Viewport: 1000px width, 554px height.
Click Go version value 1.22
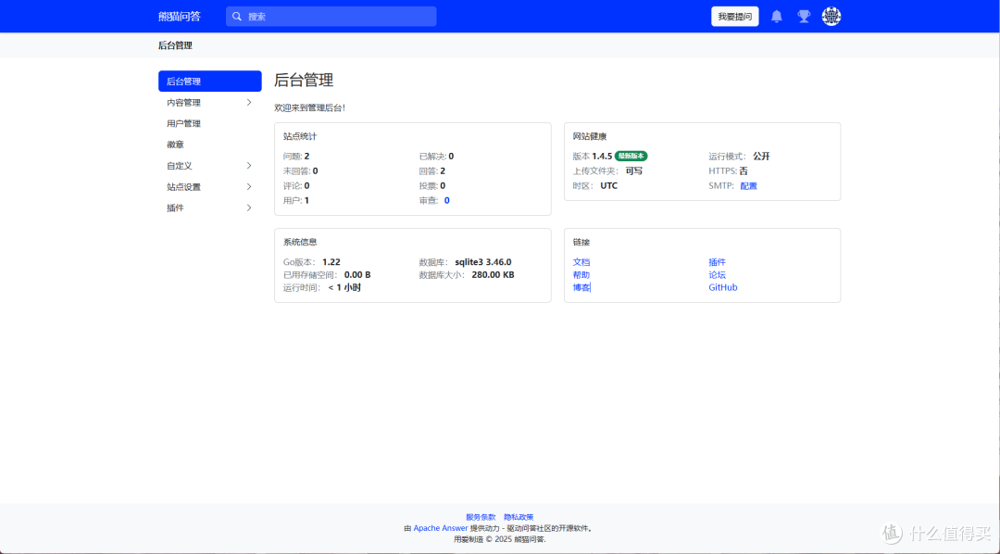(331, 262)
